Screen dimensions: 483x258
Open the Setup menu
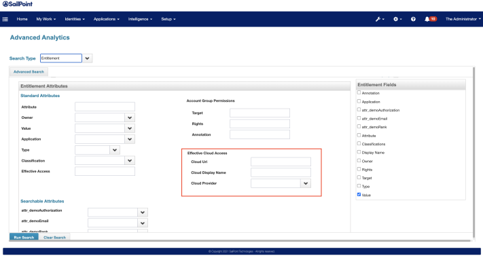[x=168, y=19]
